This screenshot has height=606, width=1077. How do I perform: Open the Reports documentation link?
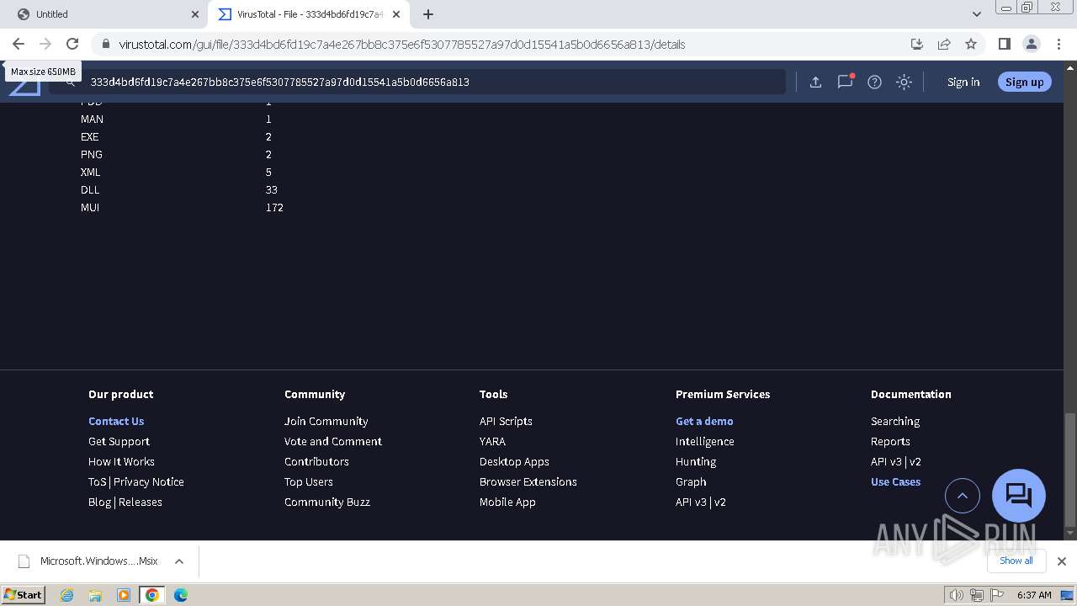[890, 441]
